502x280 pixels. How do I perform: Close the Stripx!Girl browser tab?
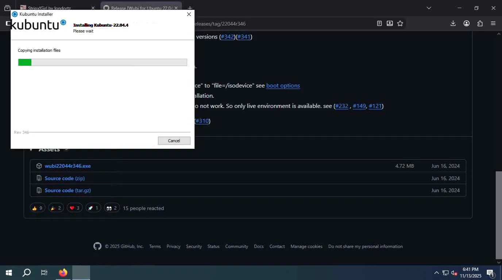[x=93, y=8]
